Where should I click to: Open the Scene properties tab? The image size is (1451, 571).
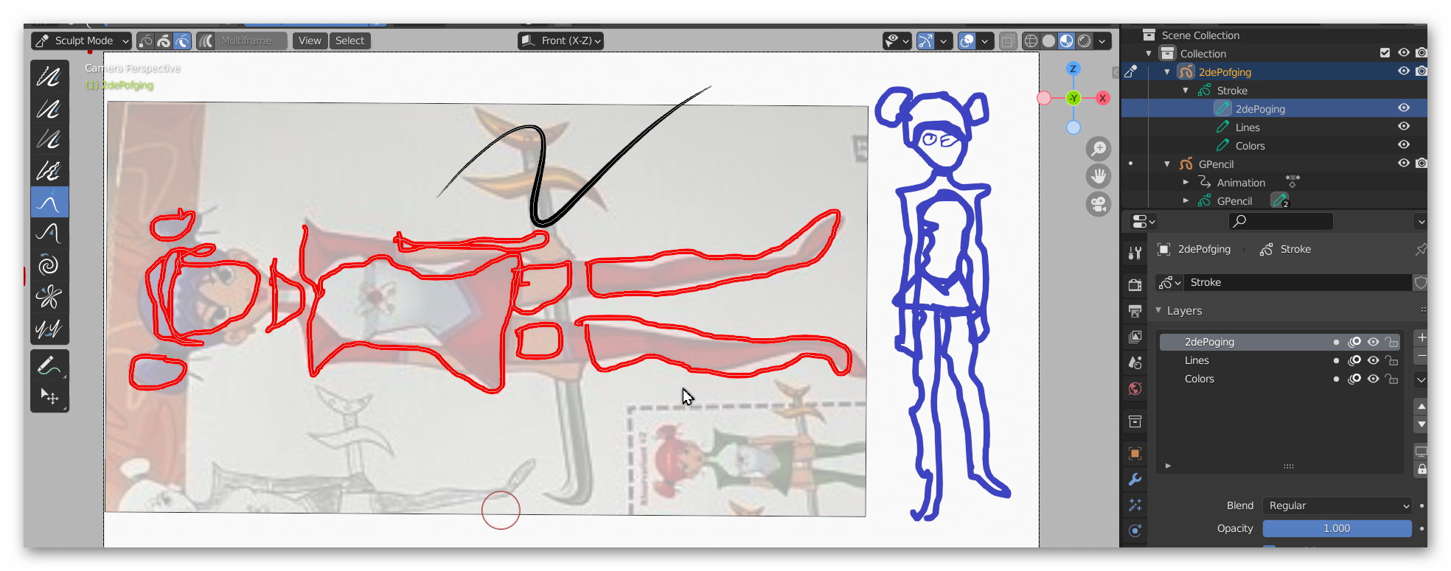(x=1135, y=362)
